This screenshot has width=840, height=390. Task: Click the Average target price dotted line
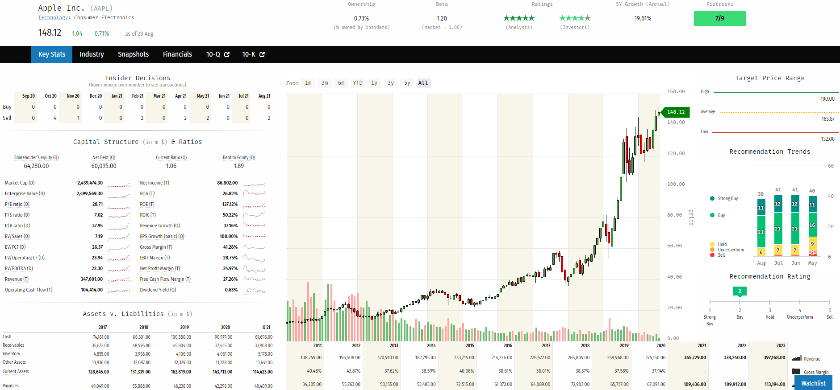779,112
